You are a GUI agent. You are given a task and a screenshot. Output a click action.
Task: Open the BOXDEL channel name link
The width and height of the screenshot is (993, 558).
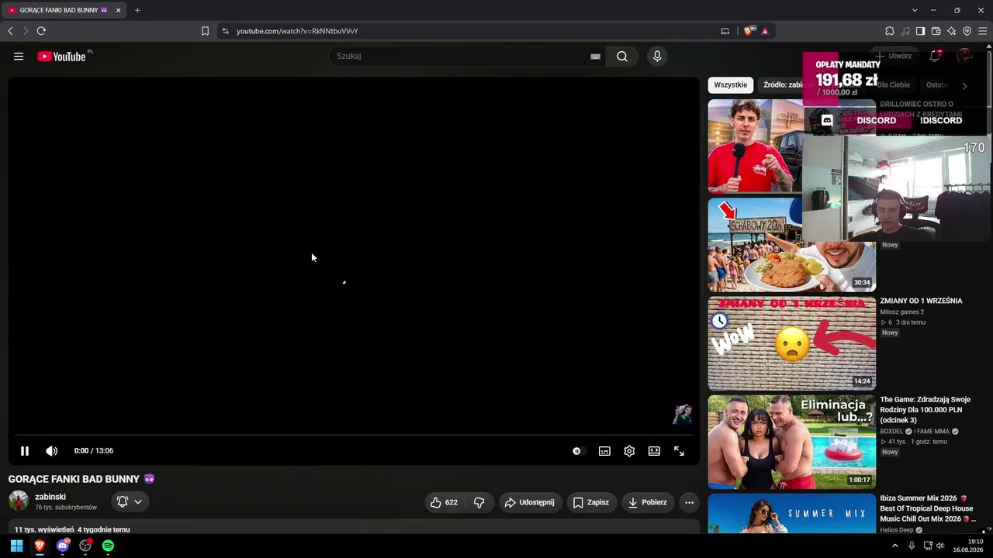(891, 432)
